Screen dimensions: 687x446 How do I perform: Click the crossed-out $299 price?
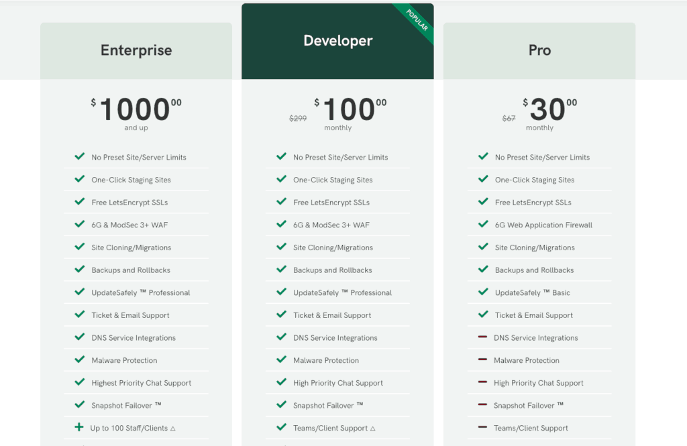[298, 119]
